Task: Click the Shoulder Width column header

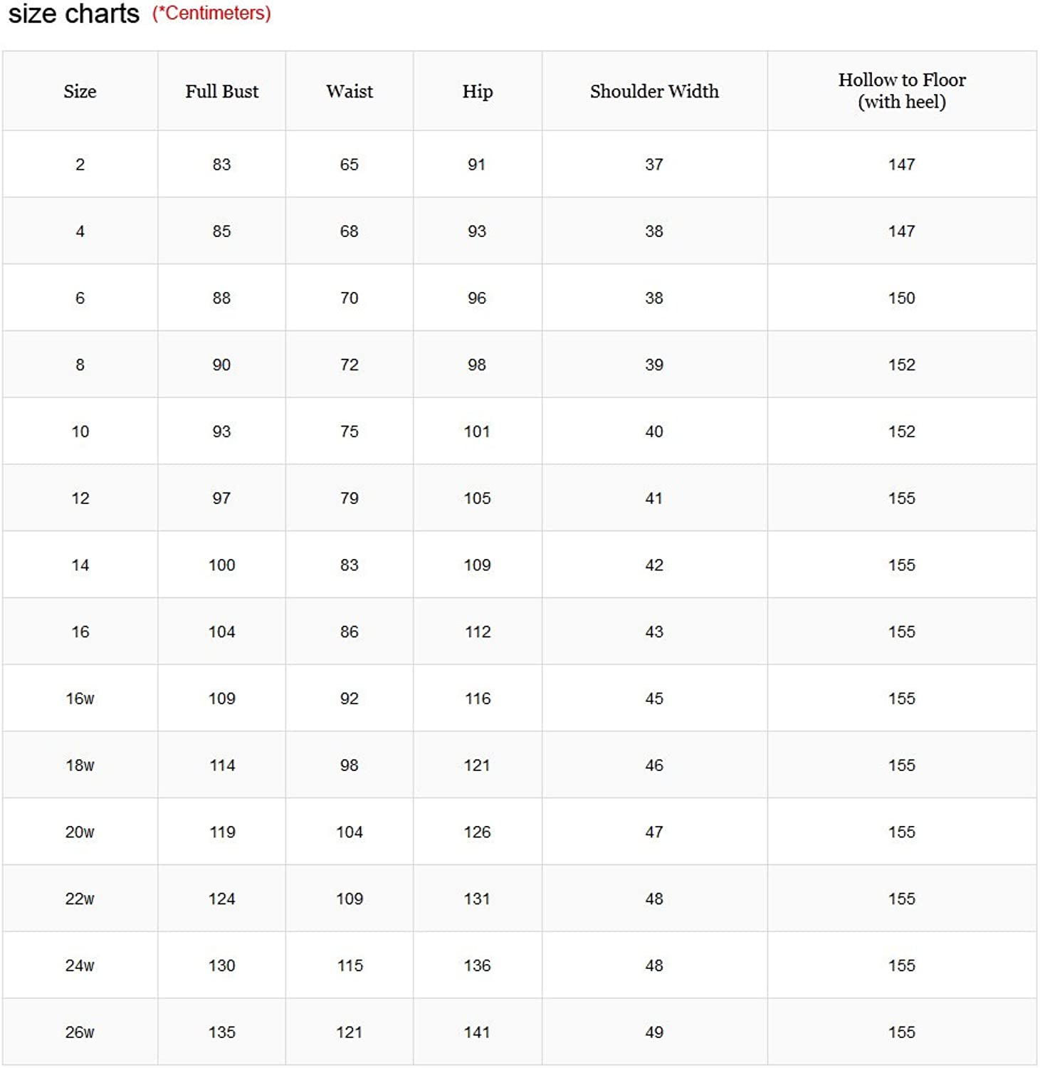Action: 654,91
